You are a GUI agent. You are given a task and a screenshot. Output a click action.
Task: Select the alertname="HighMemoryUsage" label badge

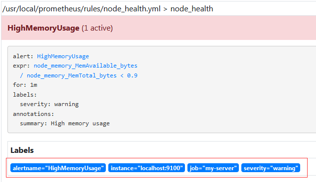point(58,168)
